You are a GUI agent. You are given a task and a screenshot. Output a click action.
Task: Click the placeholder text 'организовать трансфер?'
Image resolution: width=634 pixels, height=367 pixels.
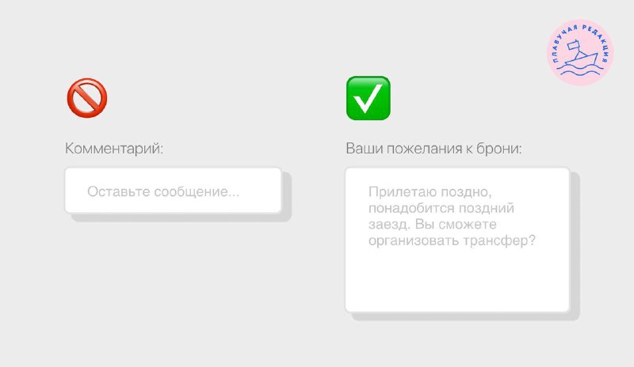click(x=452, y=240)
